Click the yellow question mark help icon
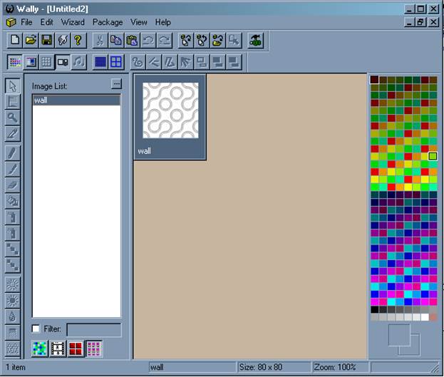 (78, 41)
